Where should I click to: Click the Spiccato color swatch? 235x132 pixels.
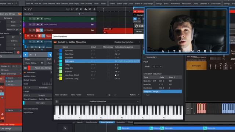click(61, 51)
